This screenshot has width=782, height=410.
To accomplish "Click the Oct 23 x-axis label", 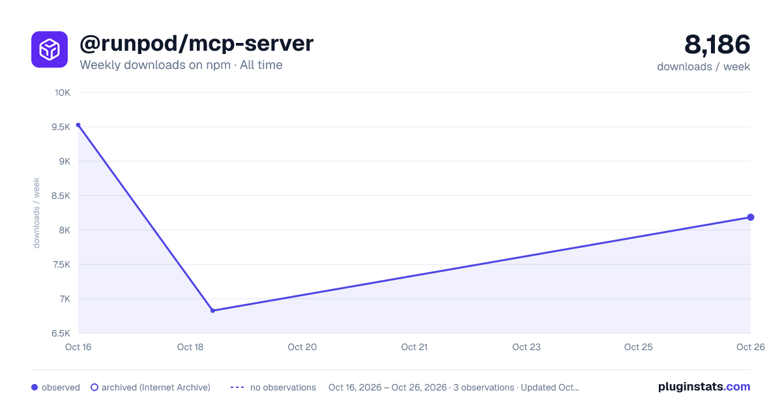I will point(527,347).
